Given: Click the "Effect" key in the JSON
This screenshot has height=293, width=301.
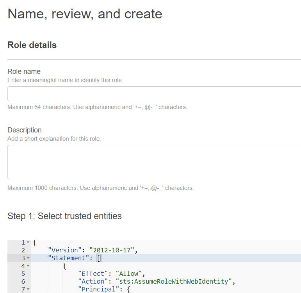Looking at the screenshot, I should (93, 273).
